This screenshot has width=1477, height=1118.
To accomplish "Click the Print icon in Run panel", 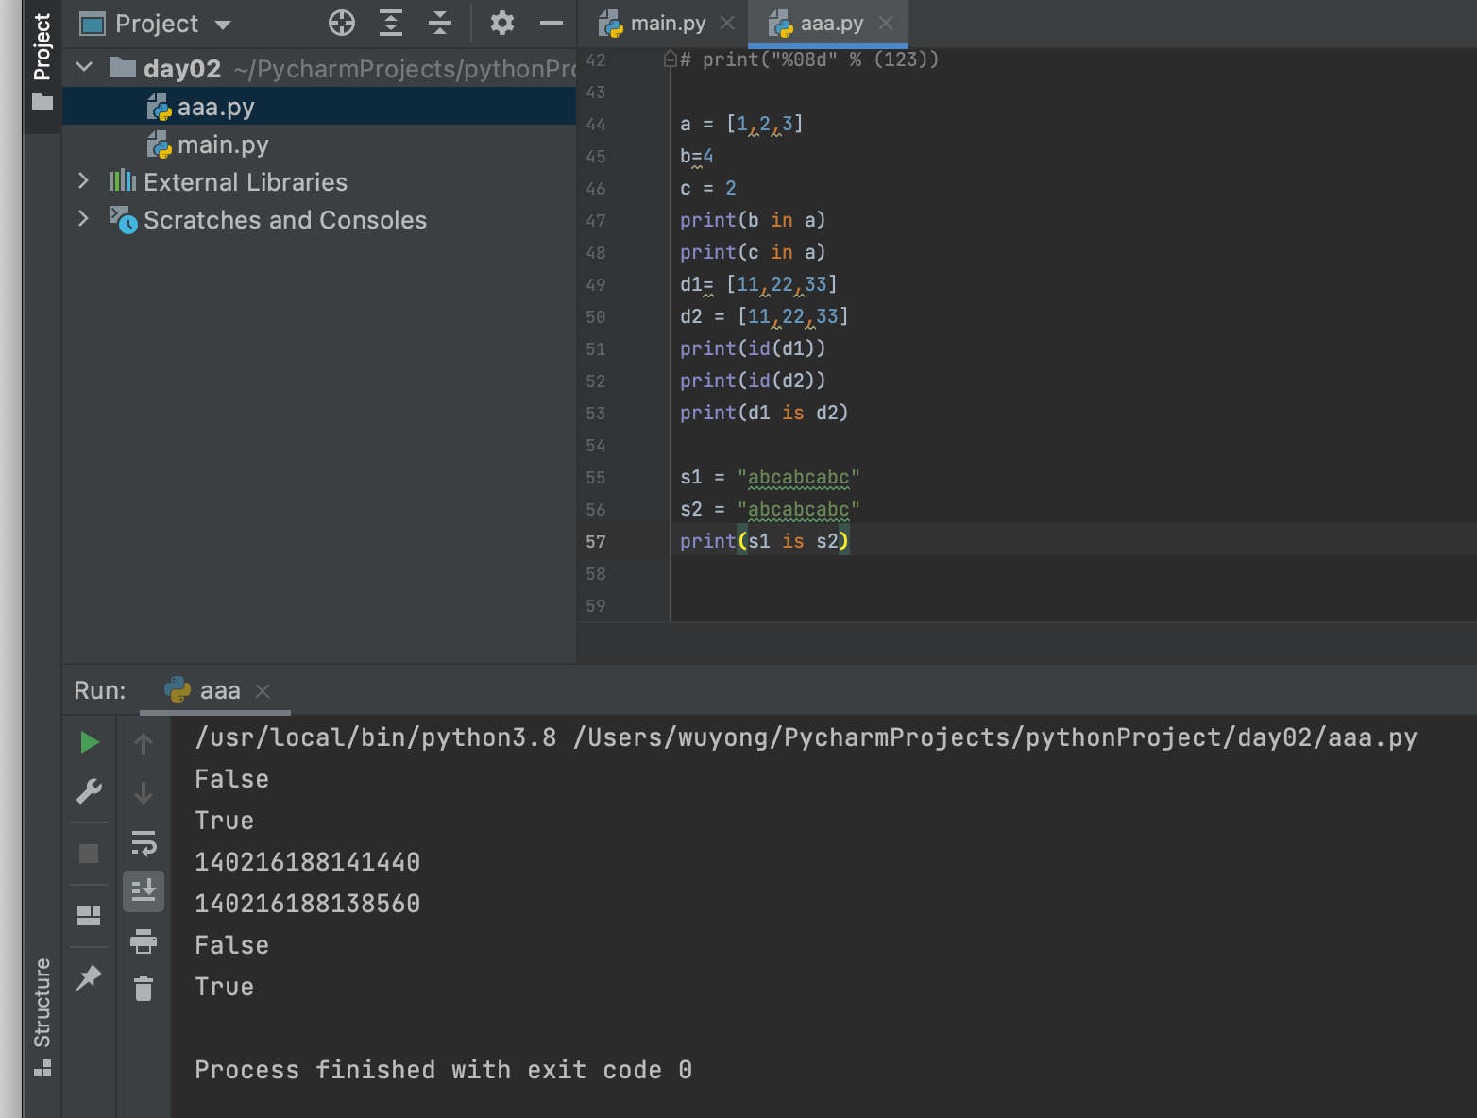I will 144,940.
